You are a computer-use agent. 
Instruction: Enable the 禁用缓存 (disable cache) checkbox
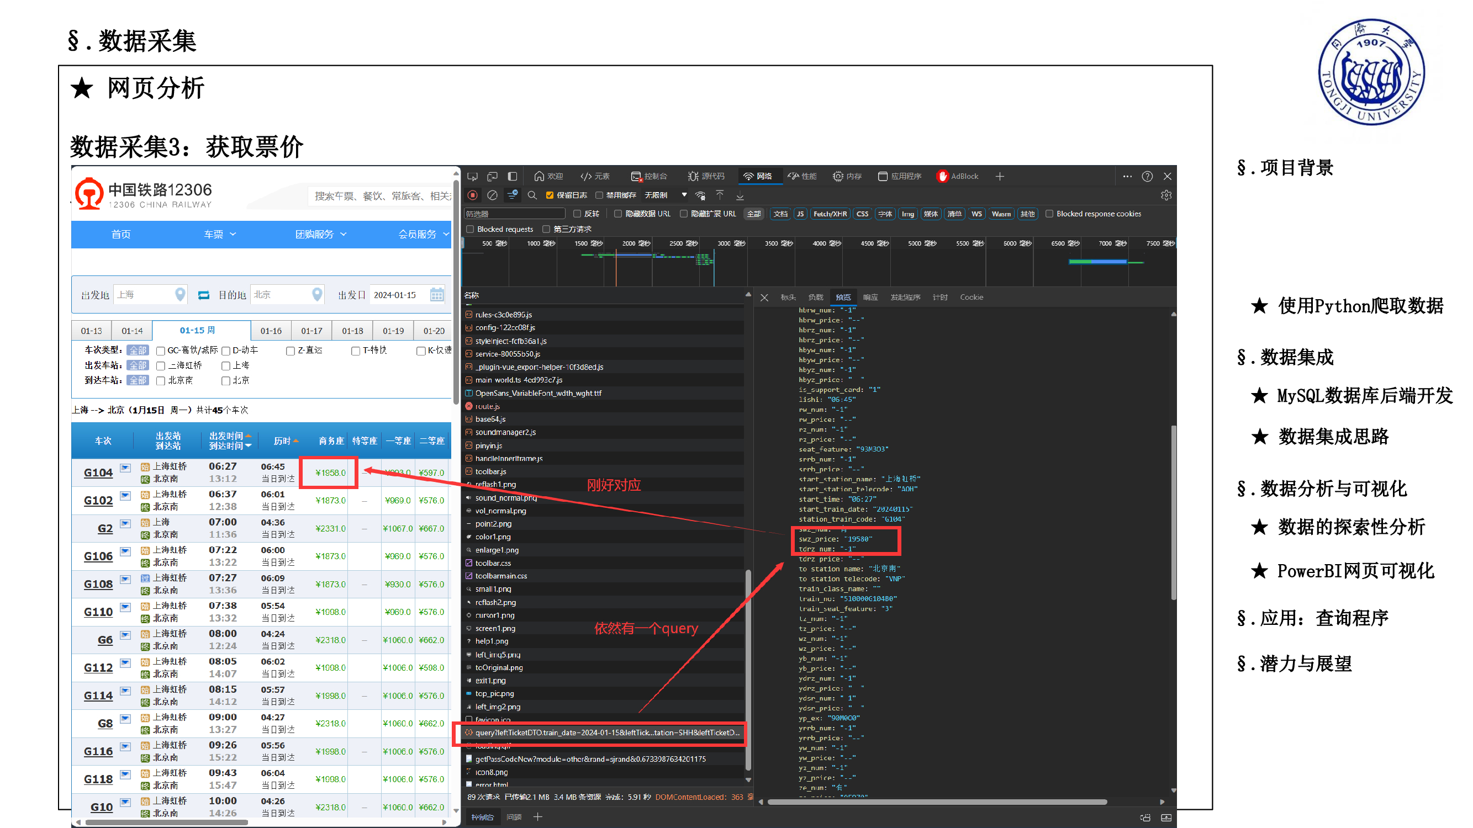(x=599, y=195)
